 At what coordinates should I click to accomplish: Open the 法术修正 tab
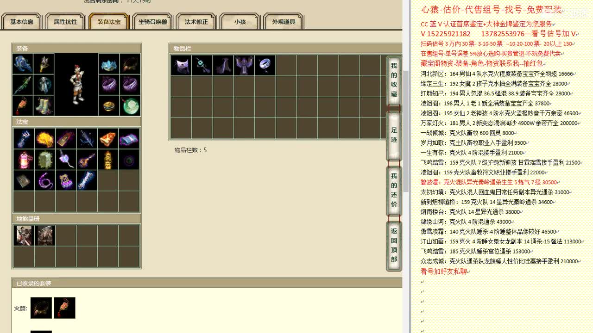(x=196, y=22)
